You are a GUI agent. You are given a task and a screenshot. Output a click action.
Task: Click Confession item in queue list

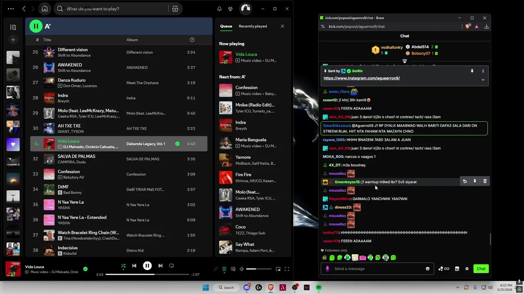[253, 90]
